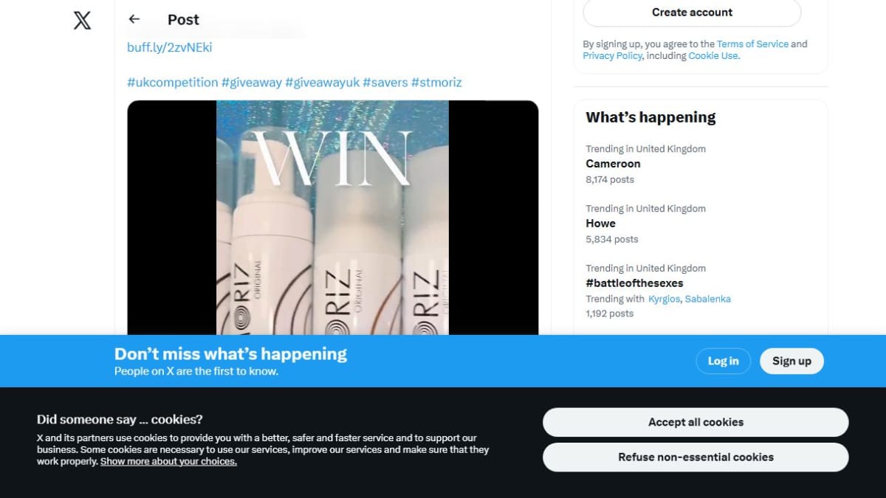The height and width of the screenshot is (498, 886).
Task: Open the buff.ly/2zvNEki link
Action: [170, 47]
